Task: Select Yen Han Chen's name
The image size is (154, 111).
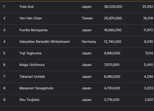Action: coord(31,18)
